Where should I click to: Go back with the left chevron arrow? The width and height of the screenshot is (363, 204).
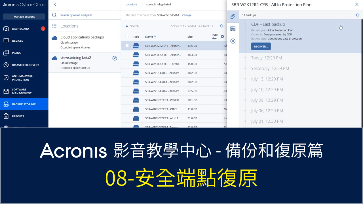[55, 5]
